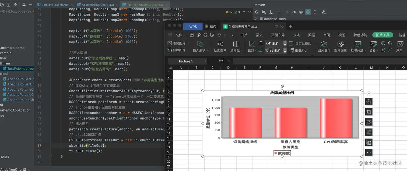Open 页面布局 ribbon tab
The width and height of the screenshot is (407, 171).
[x=278, y=35]
